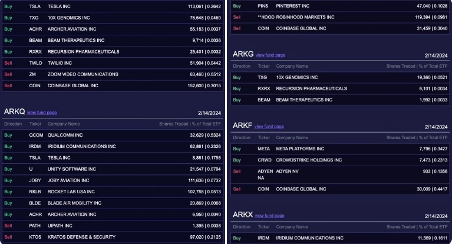Image resolution: width=452 pixels, height=244 pixels.
Task: Click the JOBY Joby Aviation row
Action: click(x=113, y=180)
